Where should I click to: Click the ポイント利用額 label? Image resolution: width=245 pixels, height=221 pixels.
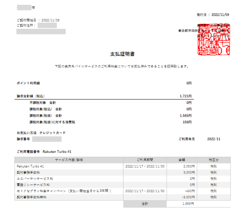tap(28, 83)
